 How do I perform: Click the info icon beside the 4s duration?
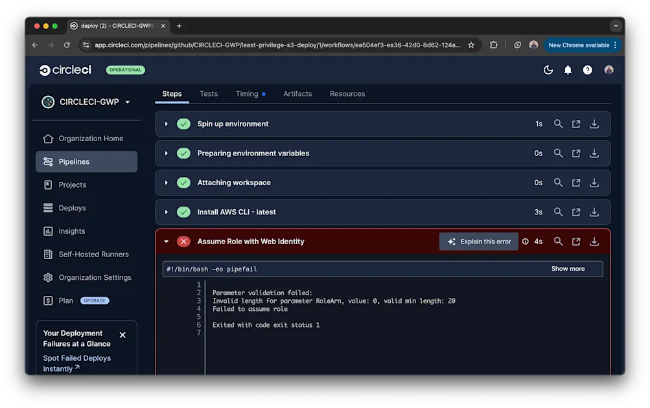525,242
